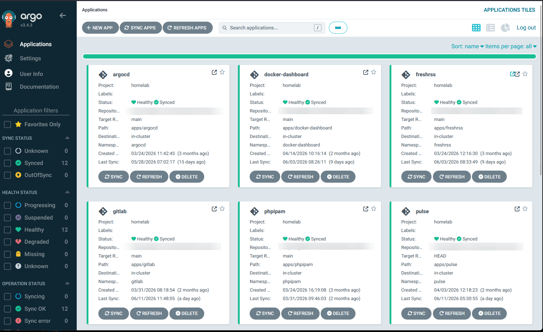Star the phpipam application

374,209
